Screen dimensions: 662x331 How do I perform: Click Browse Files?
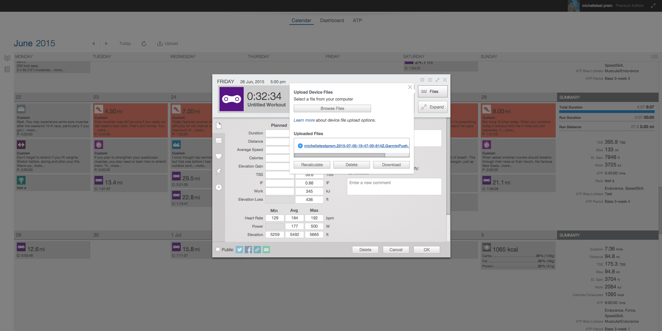332,108
